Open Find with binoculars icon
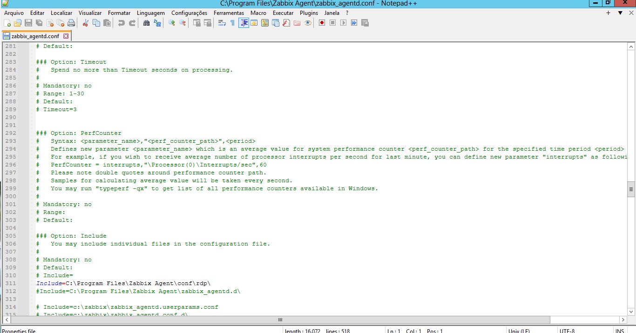Screen dimensions: 636x333 point(147,23)
